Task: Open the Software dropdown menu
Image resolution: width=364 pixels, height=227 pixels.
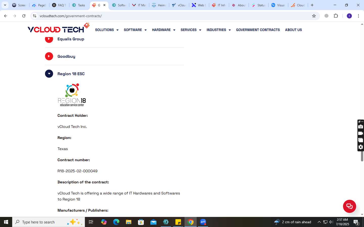Action: coord(135,30)
